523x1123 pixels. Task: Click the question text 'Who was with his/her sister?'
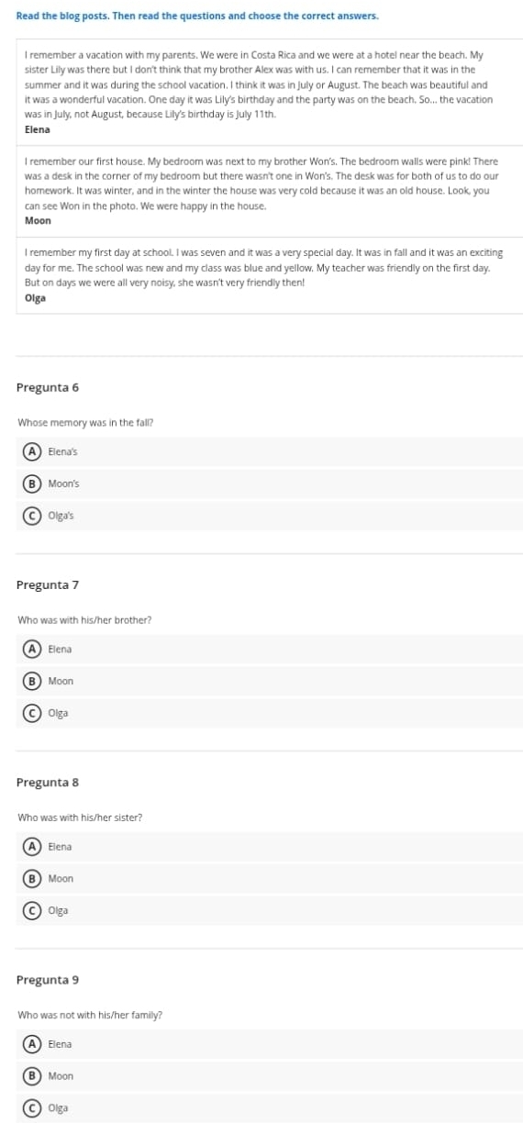click(80, 817)
